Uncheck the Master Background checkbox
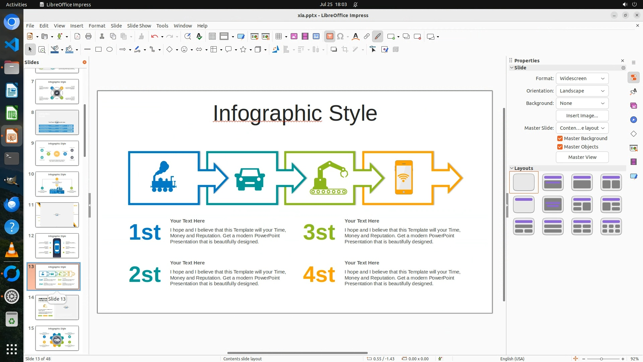The height and width of the screenshot is (362, 643). tap(560, 138)
